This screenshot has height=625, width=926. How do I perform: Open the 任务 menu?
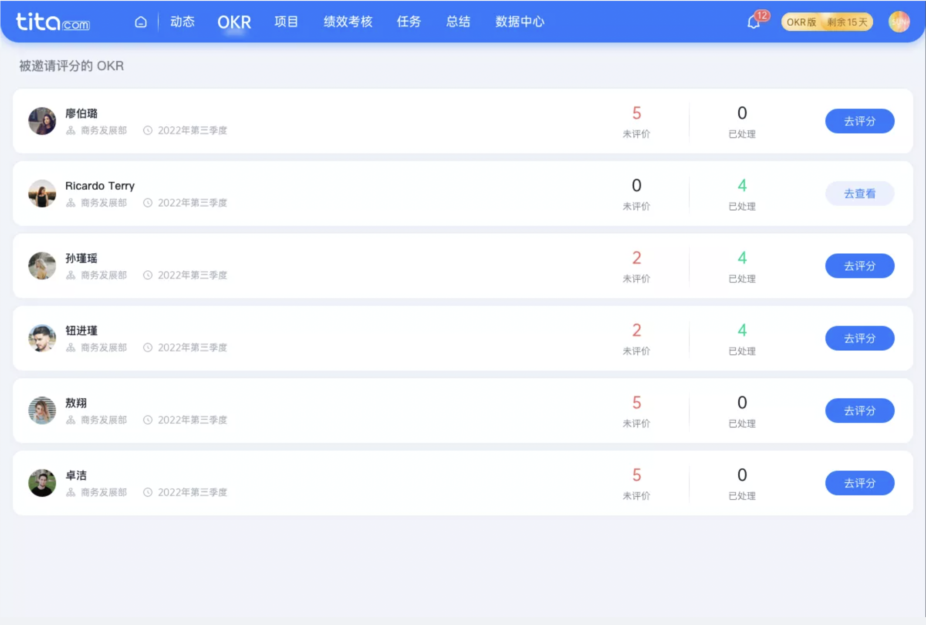tap(409, 22)
